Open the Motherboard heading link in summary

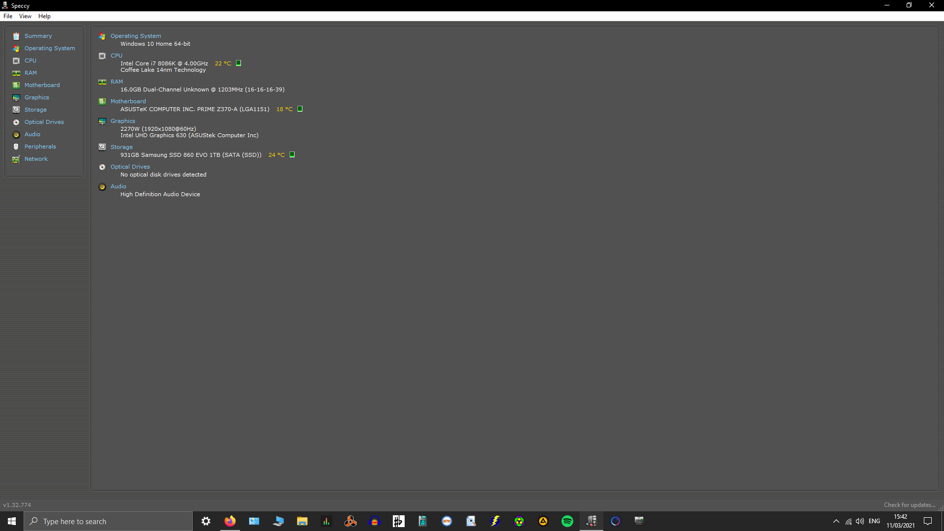tap(128, 101)
